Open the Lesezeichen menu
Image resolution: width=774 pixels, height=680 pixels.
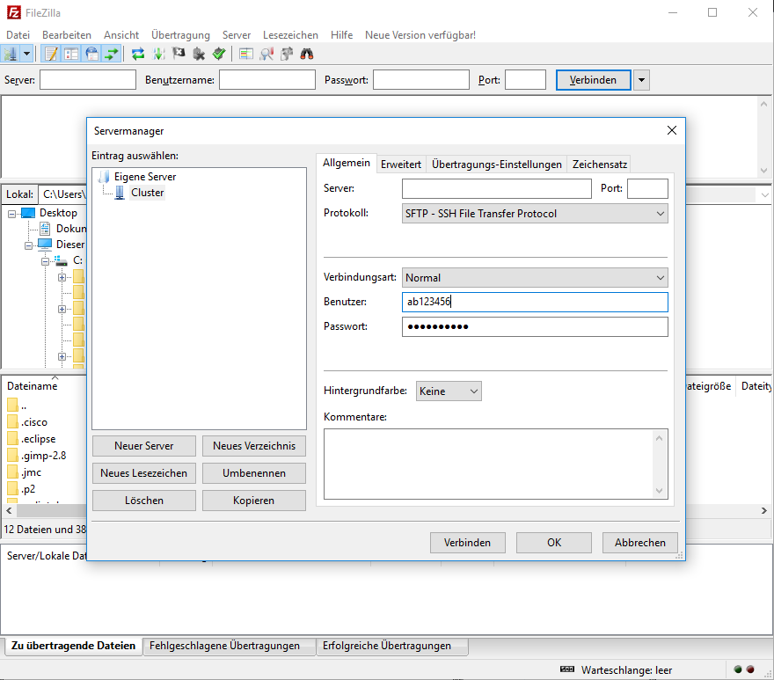(290, 34)
